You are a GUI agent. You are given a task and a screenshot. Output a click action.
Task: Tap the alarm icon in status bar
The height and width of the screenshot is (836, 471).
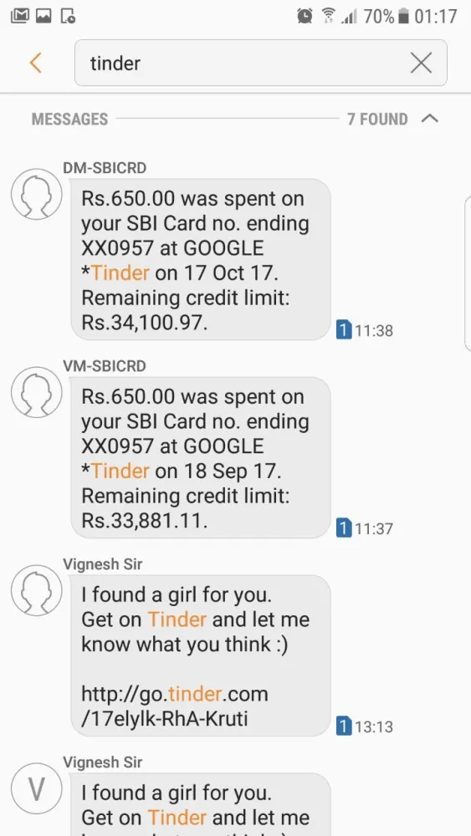(305, 17)
